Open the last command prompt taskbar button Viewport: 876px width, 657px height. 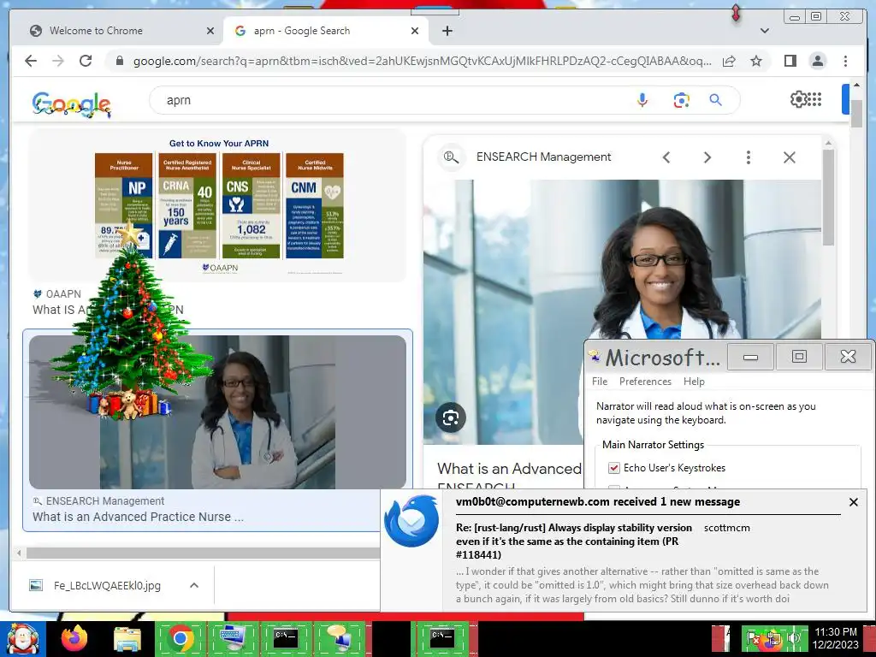coord(443,638)
